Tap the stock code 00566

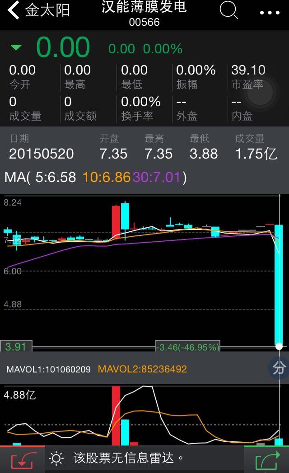click(x=144, y=22)
